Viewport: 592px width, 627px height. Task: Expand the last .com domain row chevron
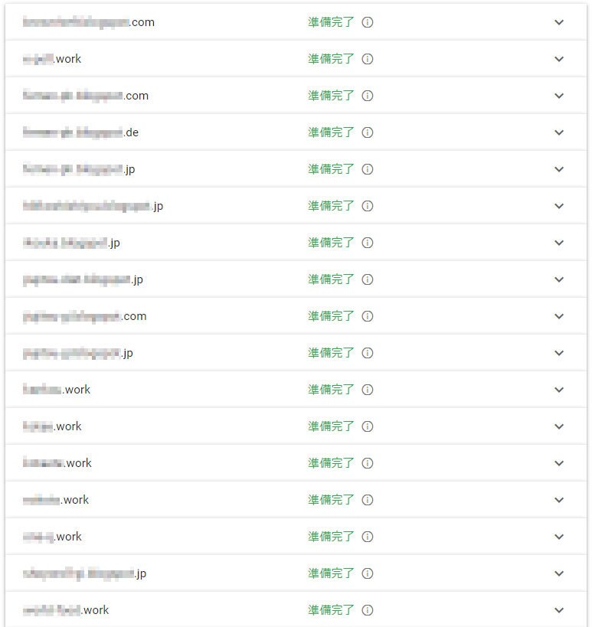click(x=559, y=316)
